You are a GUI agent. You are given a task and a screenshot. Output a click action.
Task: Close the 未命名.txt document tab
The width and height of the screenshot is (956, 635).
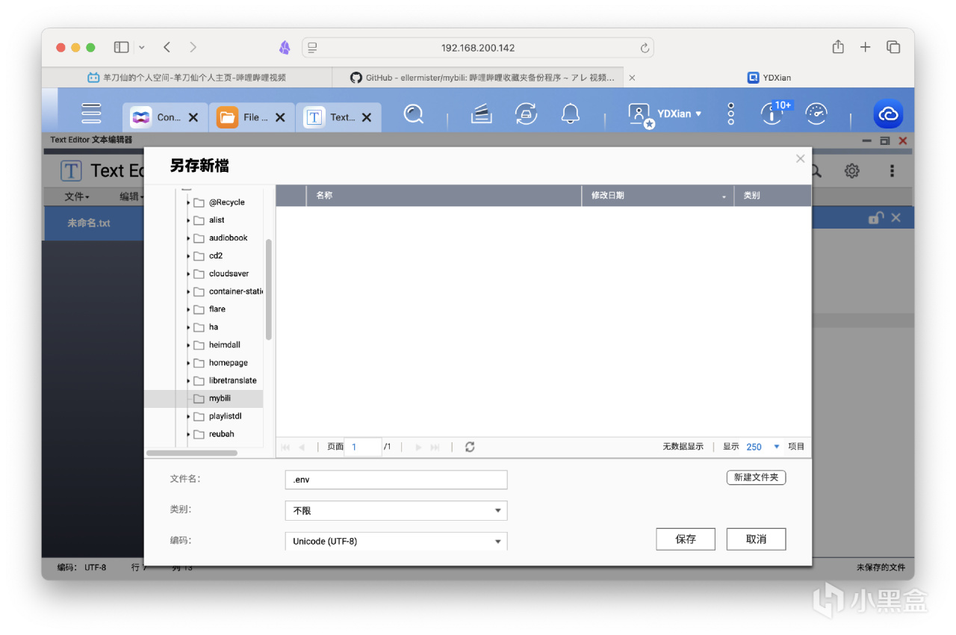tap(896, 217)
